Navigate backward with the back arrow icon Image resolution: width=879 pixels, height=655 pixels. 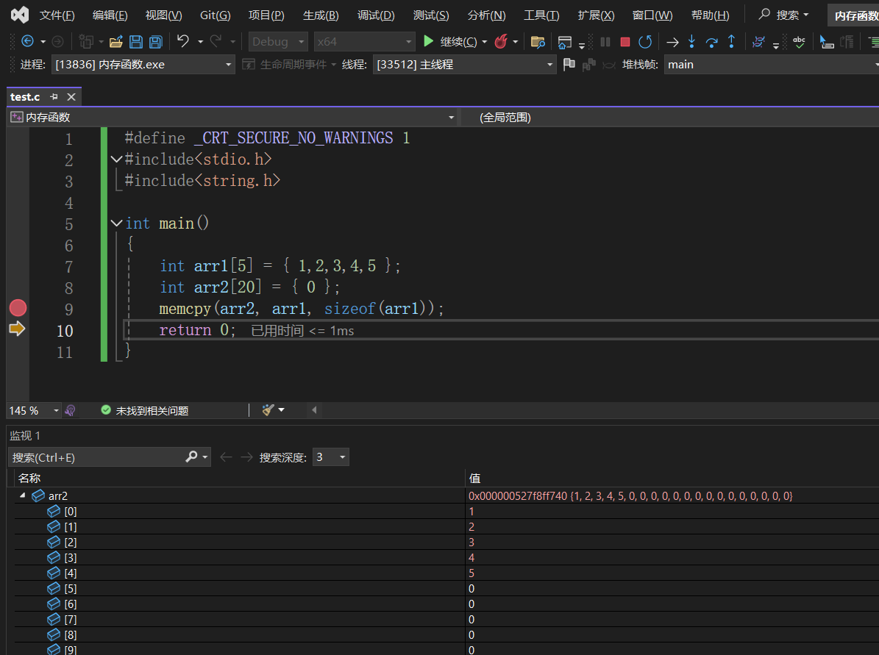27,41
